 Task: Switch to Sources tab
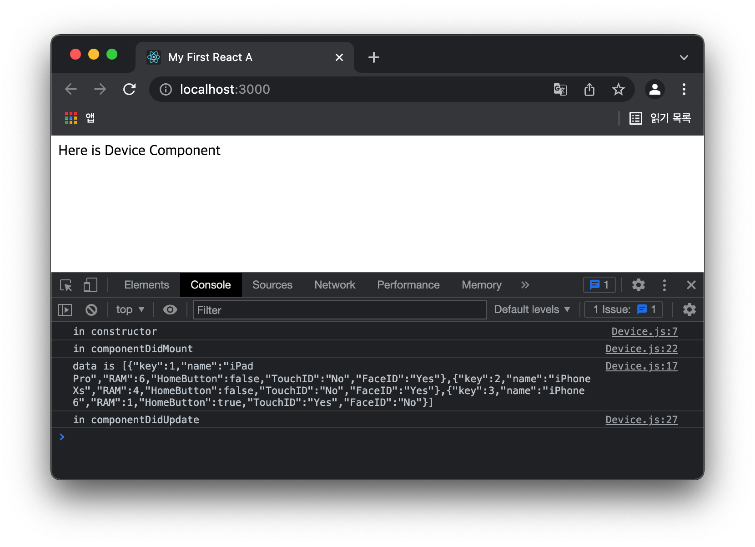pyautogui.click(x=272, y=285)
